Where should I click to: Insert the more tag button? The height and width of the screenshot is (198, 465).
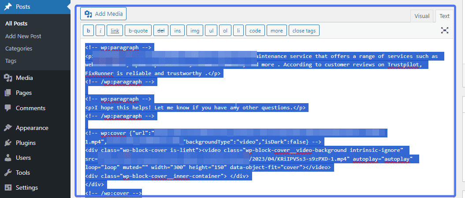277,30
